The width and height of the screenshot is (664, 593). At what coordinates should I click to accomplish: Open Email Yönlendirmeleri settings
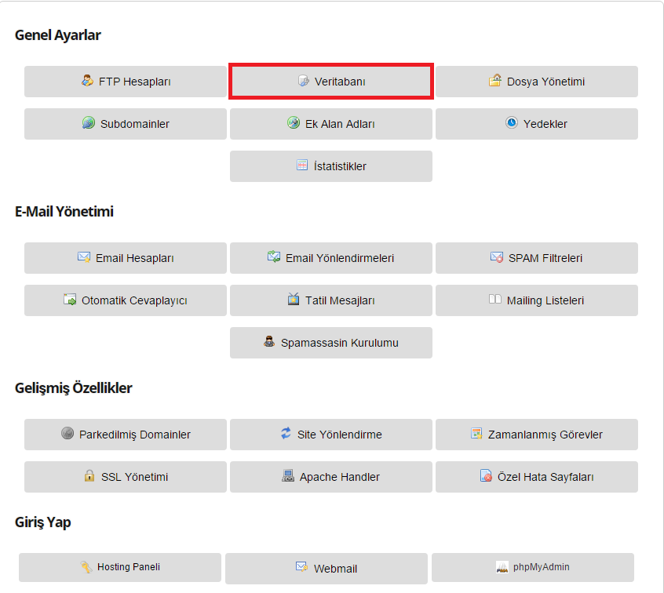click(331, 258)
